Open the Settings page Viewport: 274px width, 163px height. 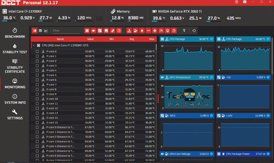15,115
